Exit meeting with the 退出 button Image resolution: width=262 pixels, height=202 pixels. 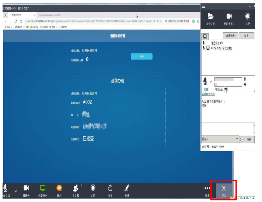224,191
